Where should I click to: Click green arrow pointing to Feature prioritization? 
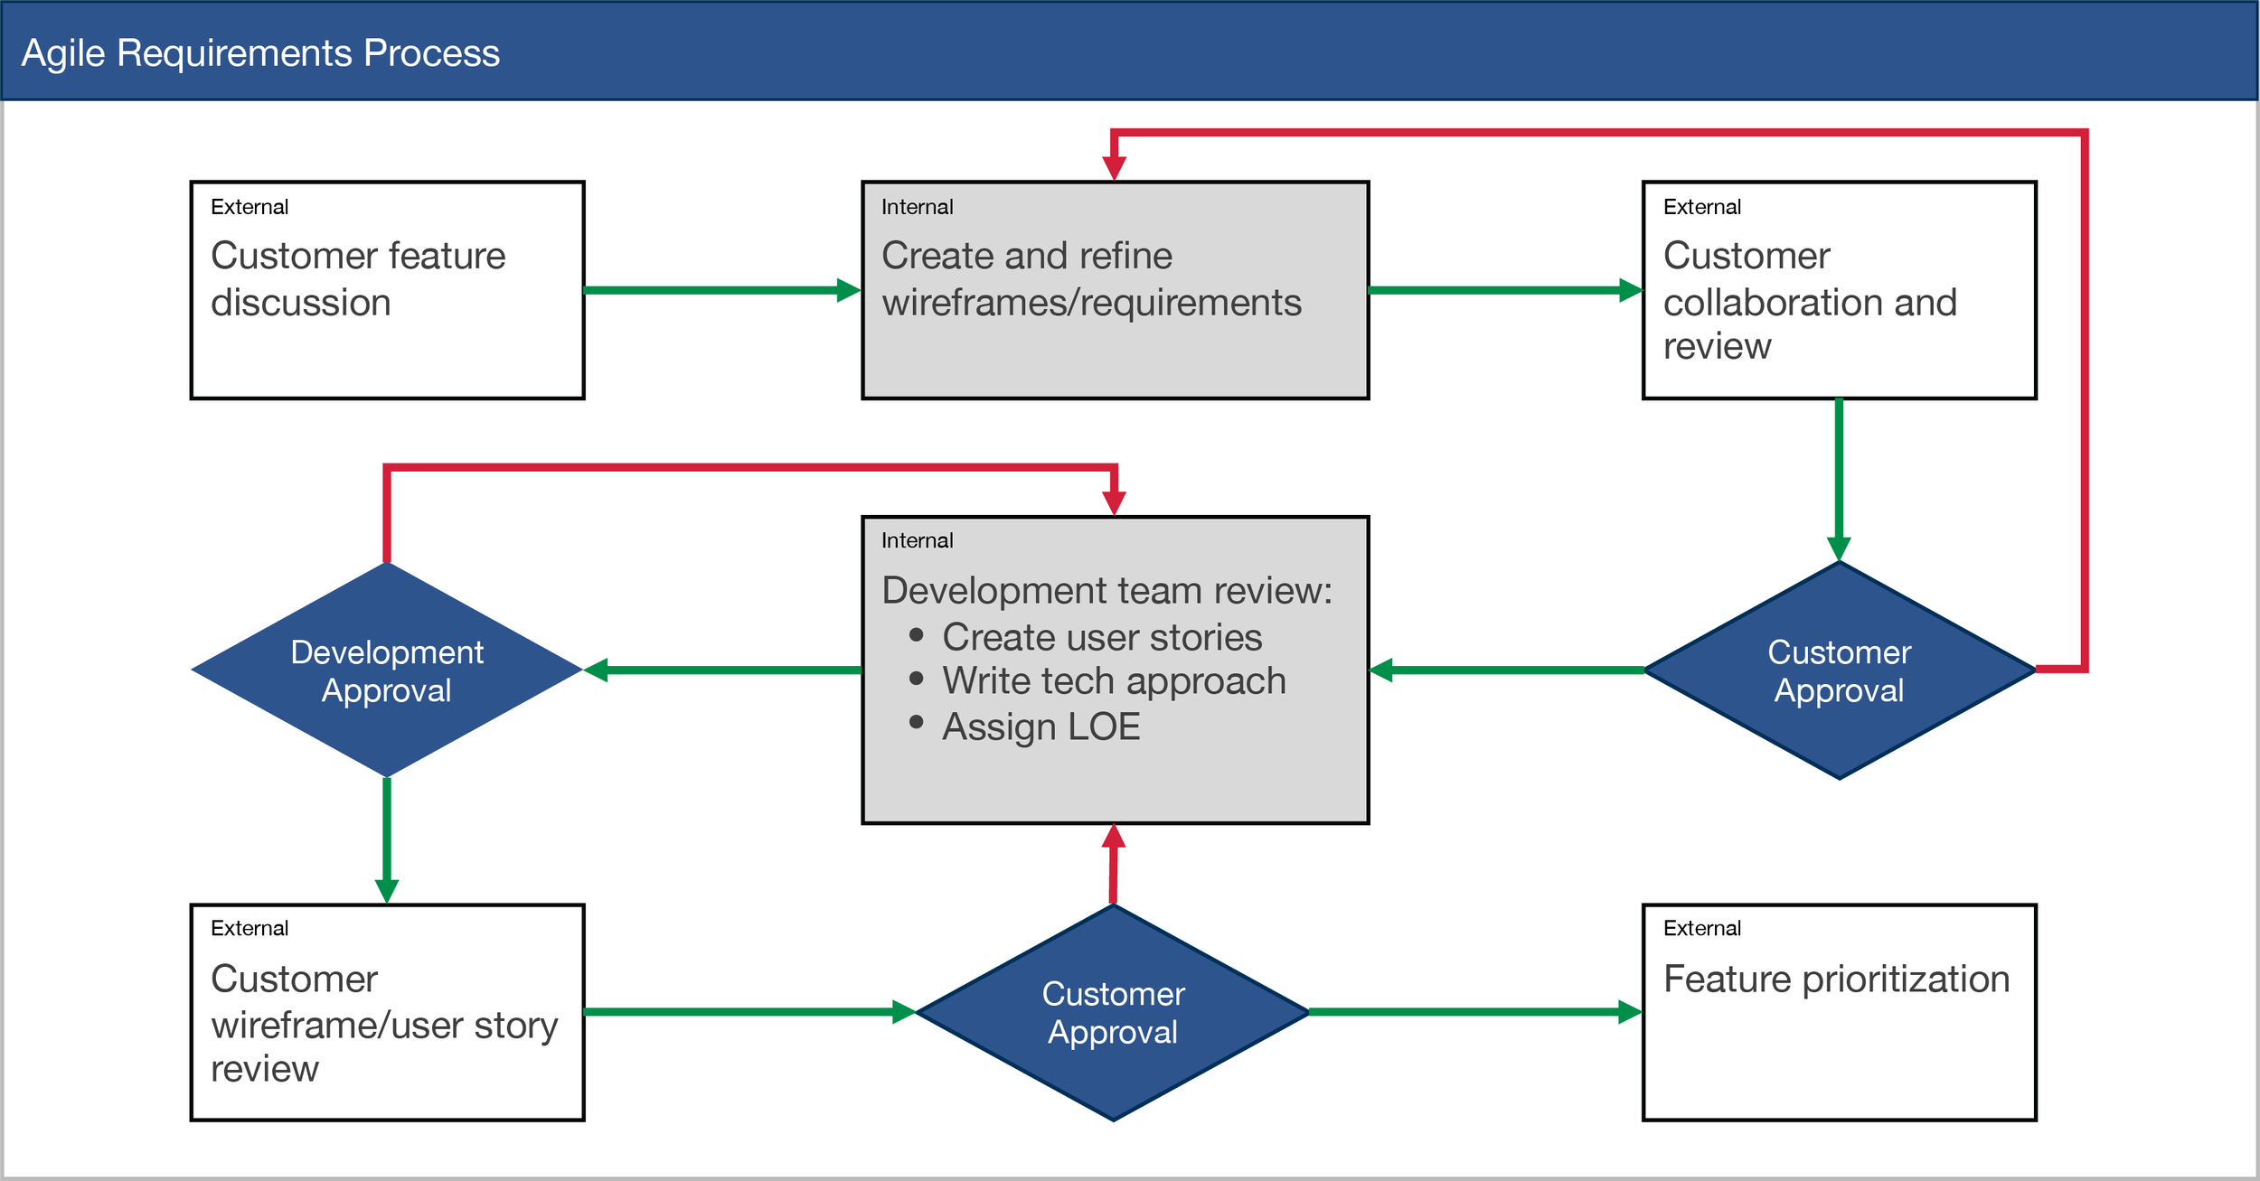(x=1474, y=1012)
